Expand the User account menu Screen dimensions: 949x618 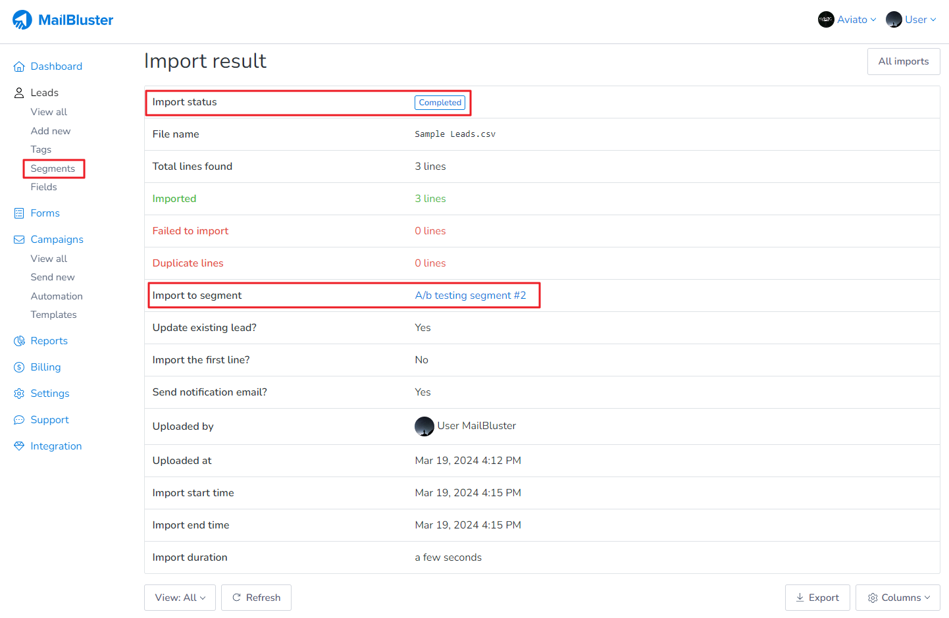911,20
